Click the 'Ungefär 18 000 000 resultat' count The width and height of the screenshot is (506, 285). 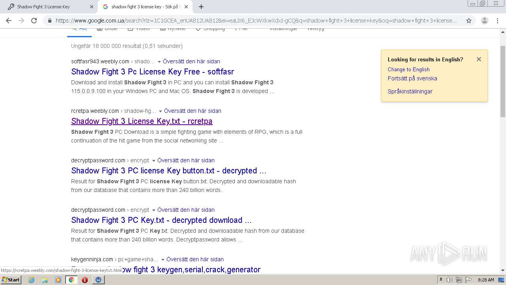(x=127, y=46)
